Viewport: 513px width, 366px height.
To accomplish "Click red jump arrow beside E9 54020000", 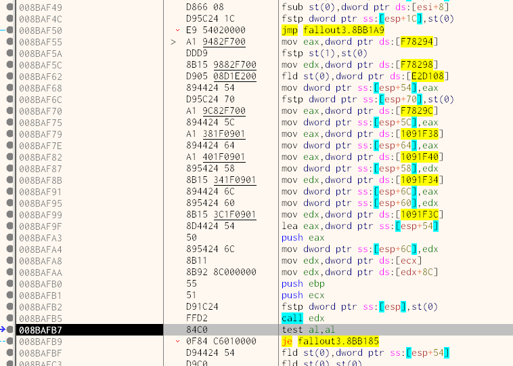I will click(177, 30).
